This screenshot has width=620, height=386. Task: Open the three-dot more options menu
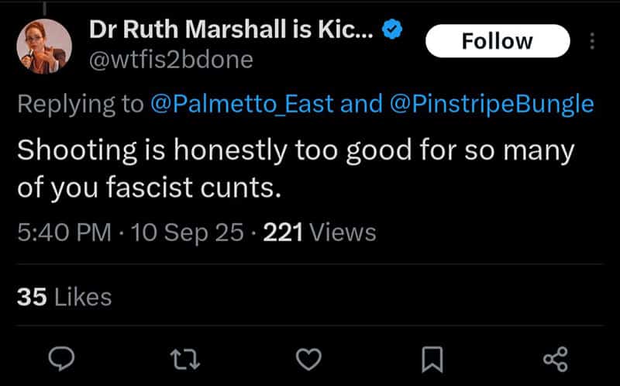pos(592,41)
